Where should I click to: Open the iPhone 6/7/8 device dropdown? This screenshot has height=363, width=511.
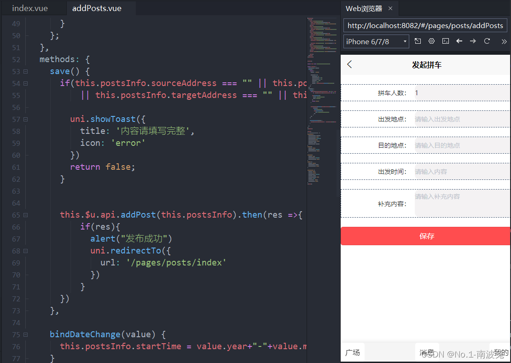[x=377, y=41]
